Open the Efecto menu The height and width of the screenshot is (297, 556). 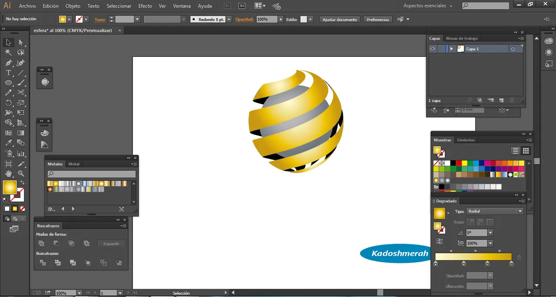point(145,6)
